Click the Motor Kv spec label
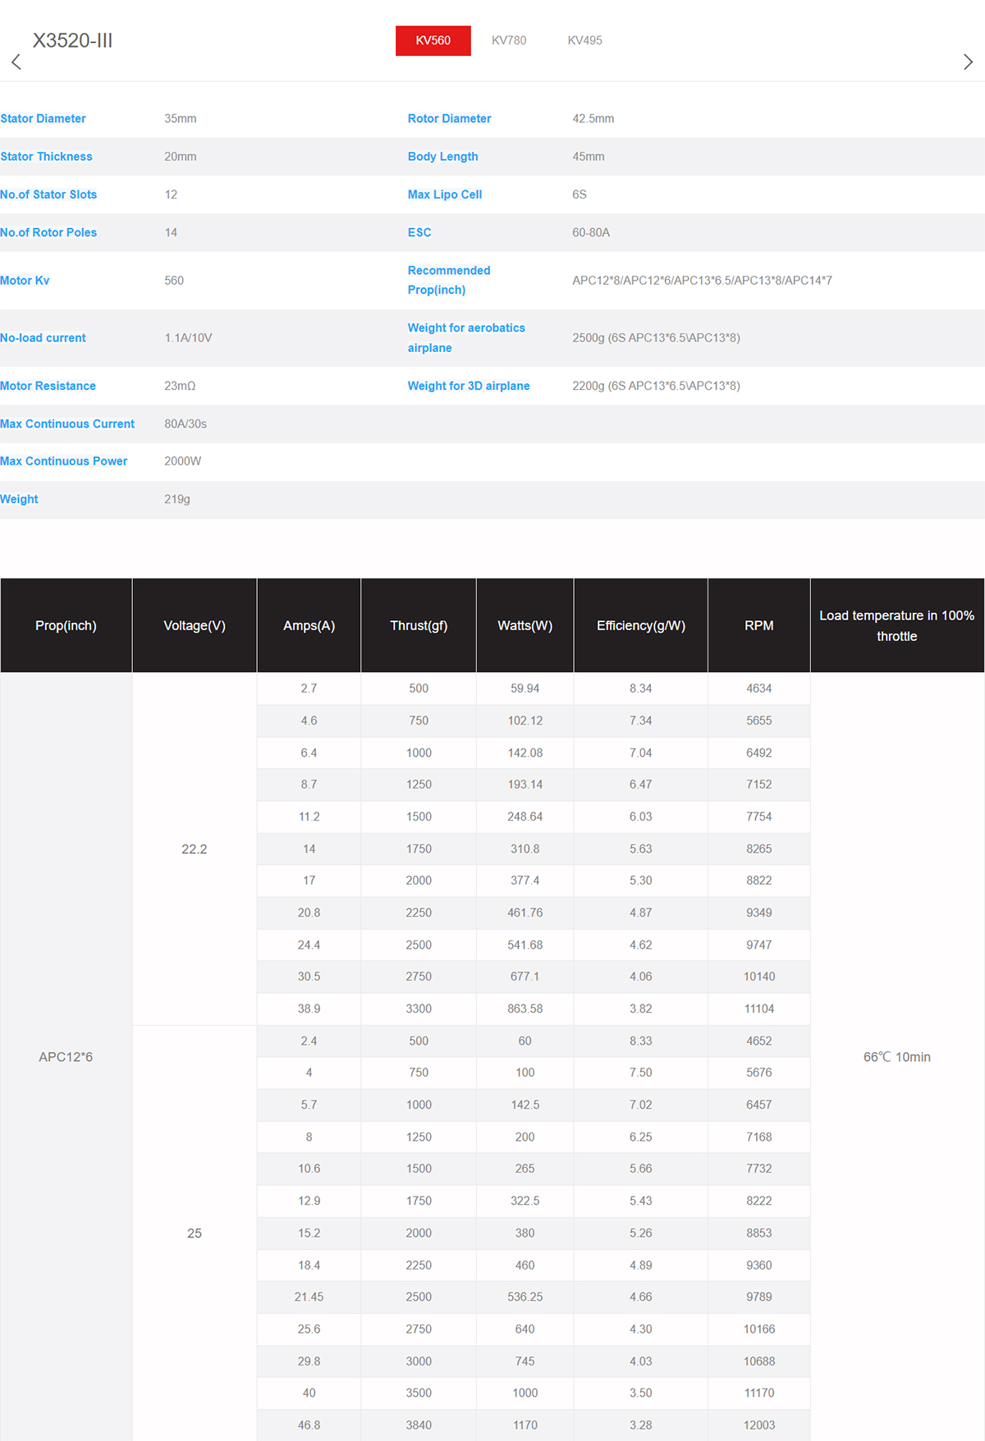Image resolution: width=985 pixels, height=1441 pixels. 25,281
